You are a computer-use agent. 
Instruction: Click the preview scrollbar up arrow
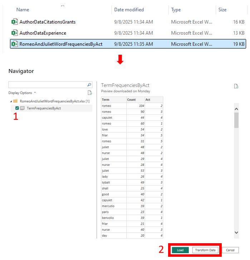pos(236,109)
